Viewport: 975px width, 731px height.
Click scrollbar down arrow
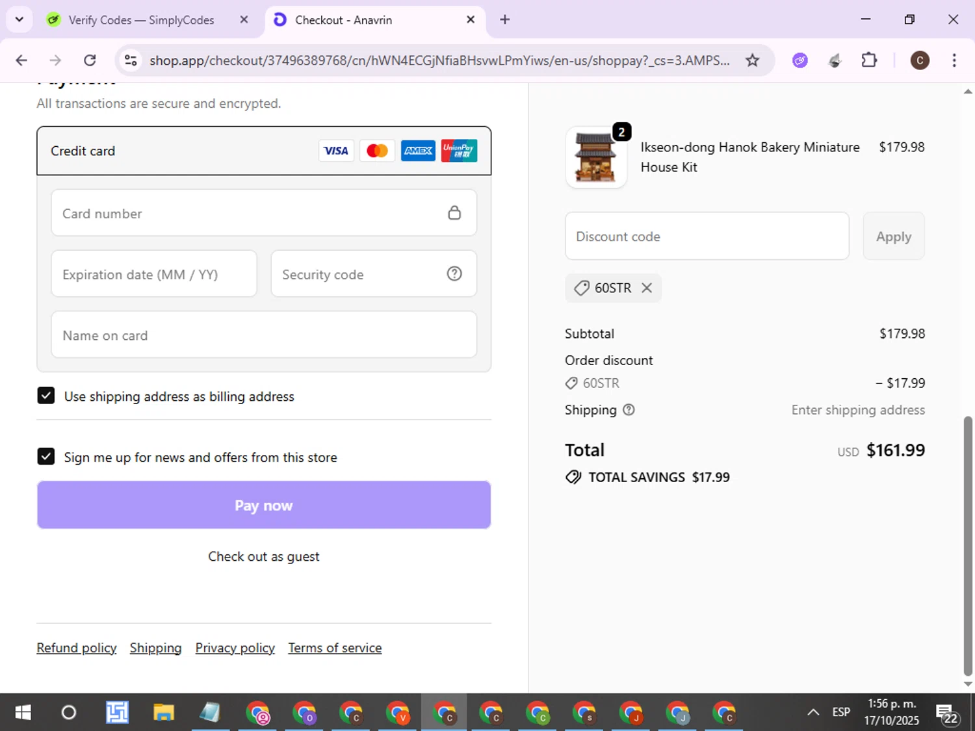(x=968, y=684)
